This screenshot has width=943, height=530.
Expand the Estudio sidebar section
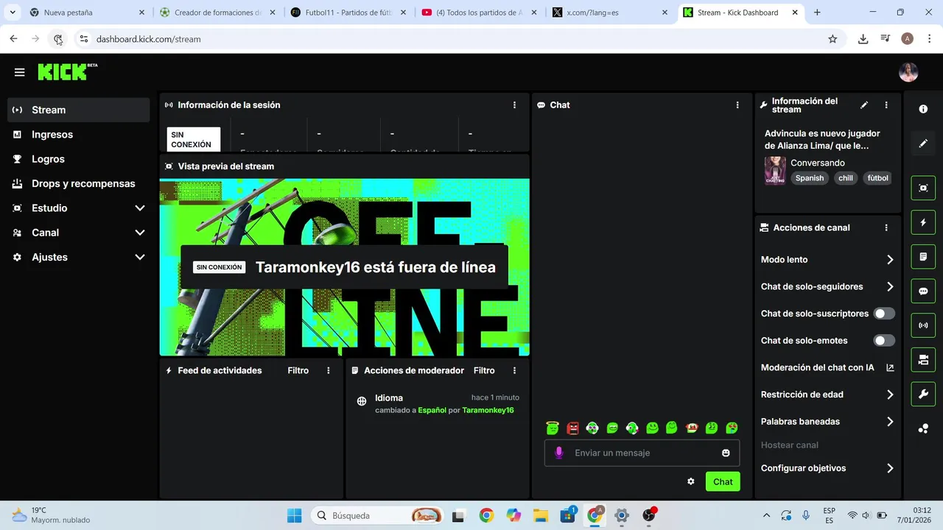(x=140, y=208)
